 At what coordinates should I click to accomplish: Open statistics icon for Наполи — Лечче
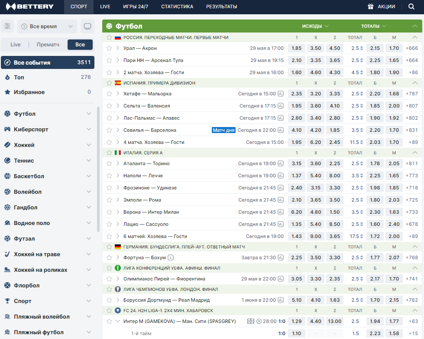[x=281, y=176]
